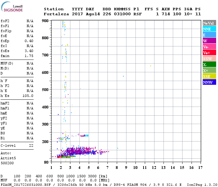Screen dimensions: 218x187
Task: Click the 900 km height axis label
Action: [x=45, y=21]
